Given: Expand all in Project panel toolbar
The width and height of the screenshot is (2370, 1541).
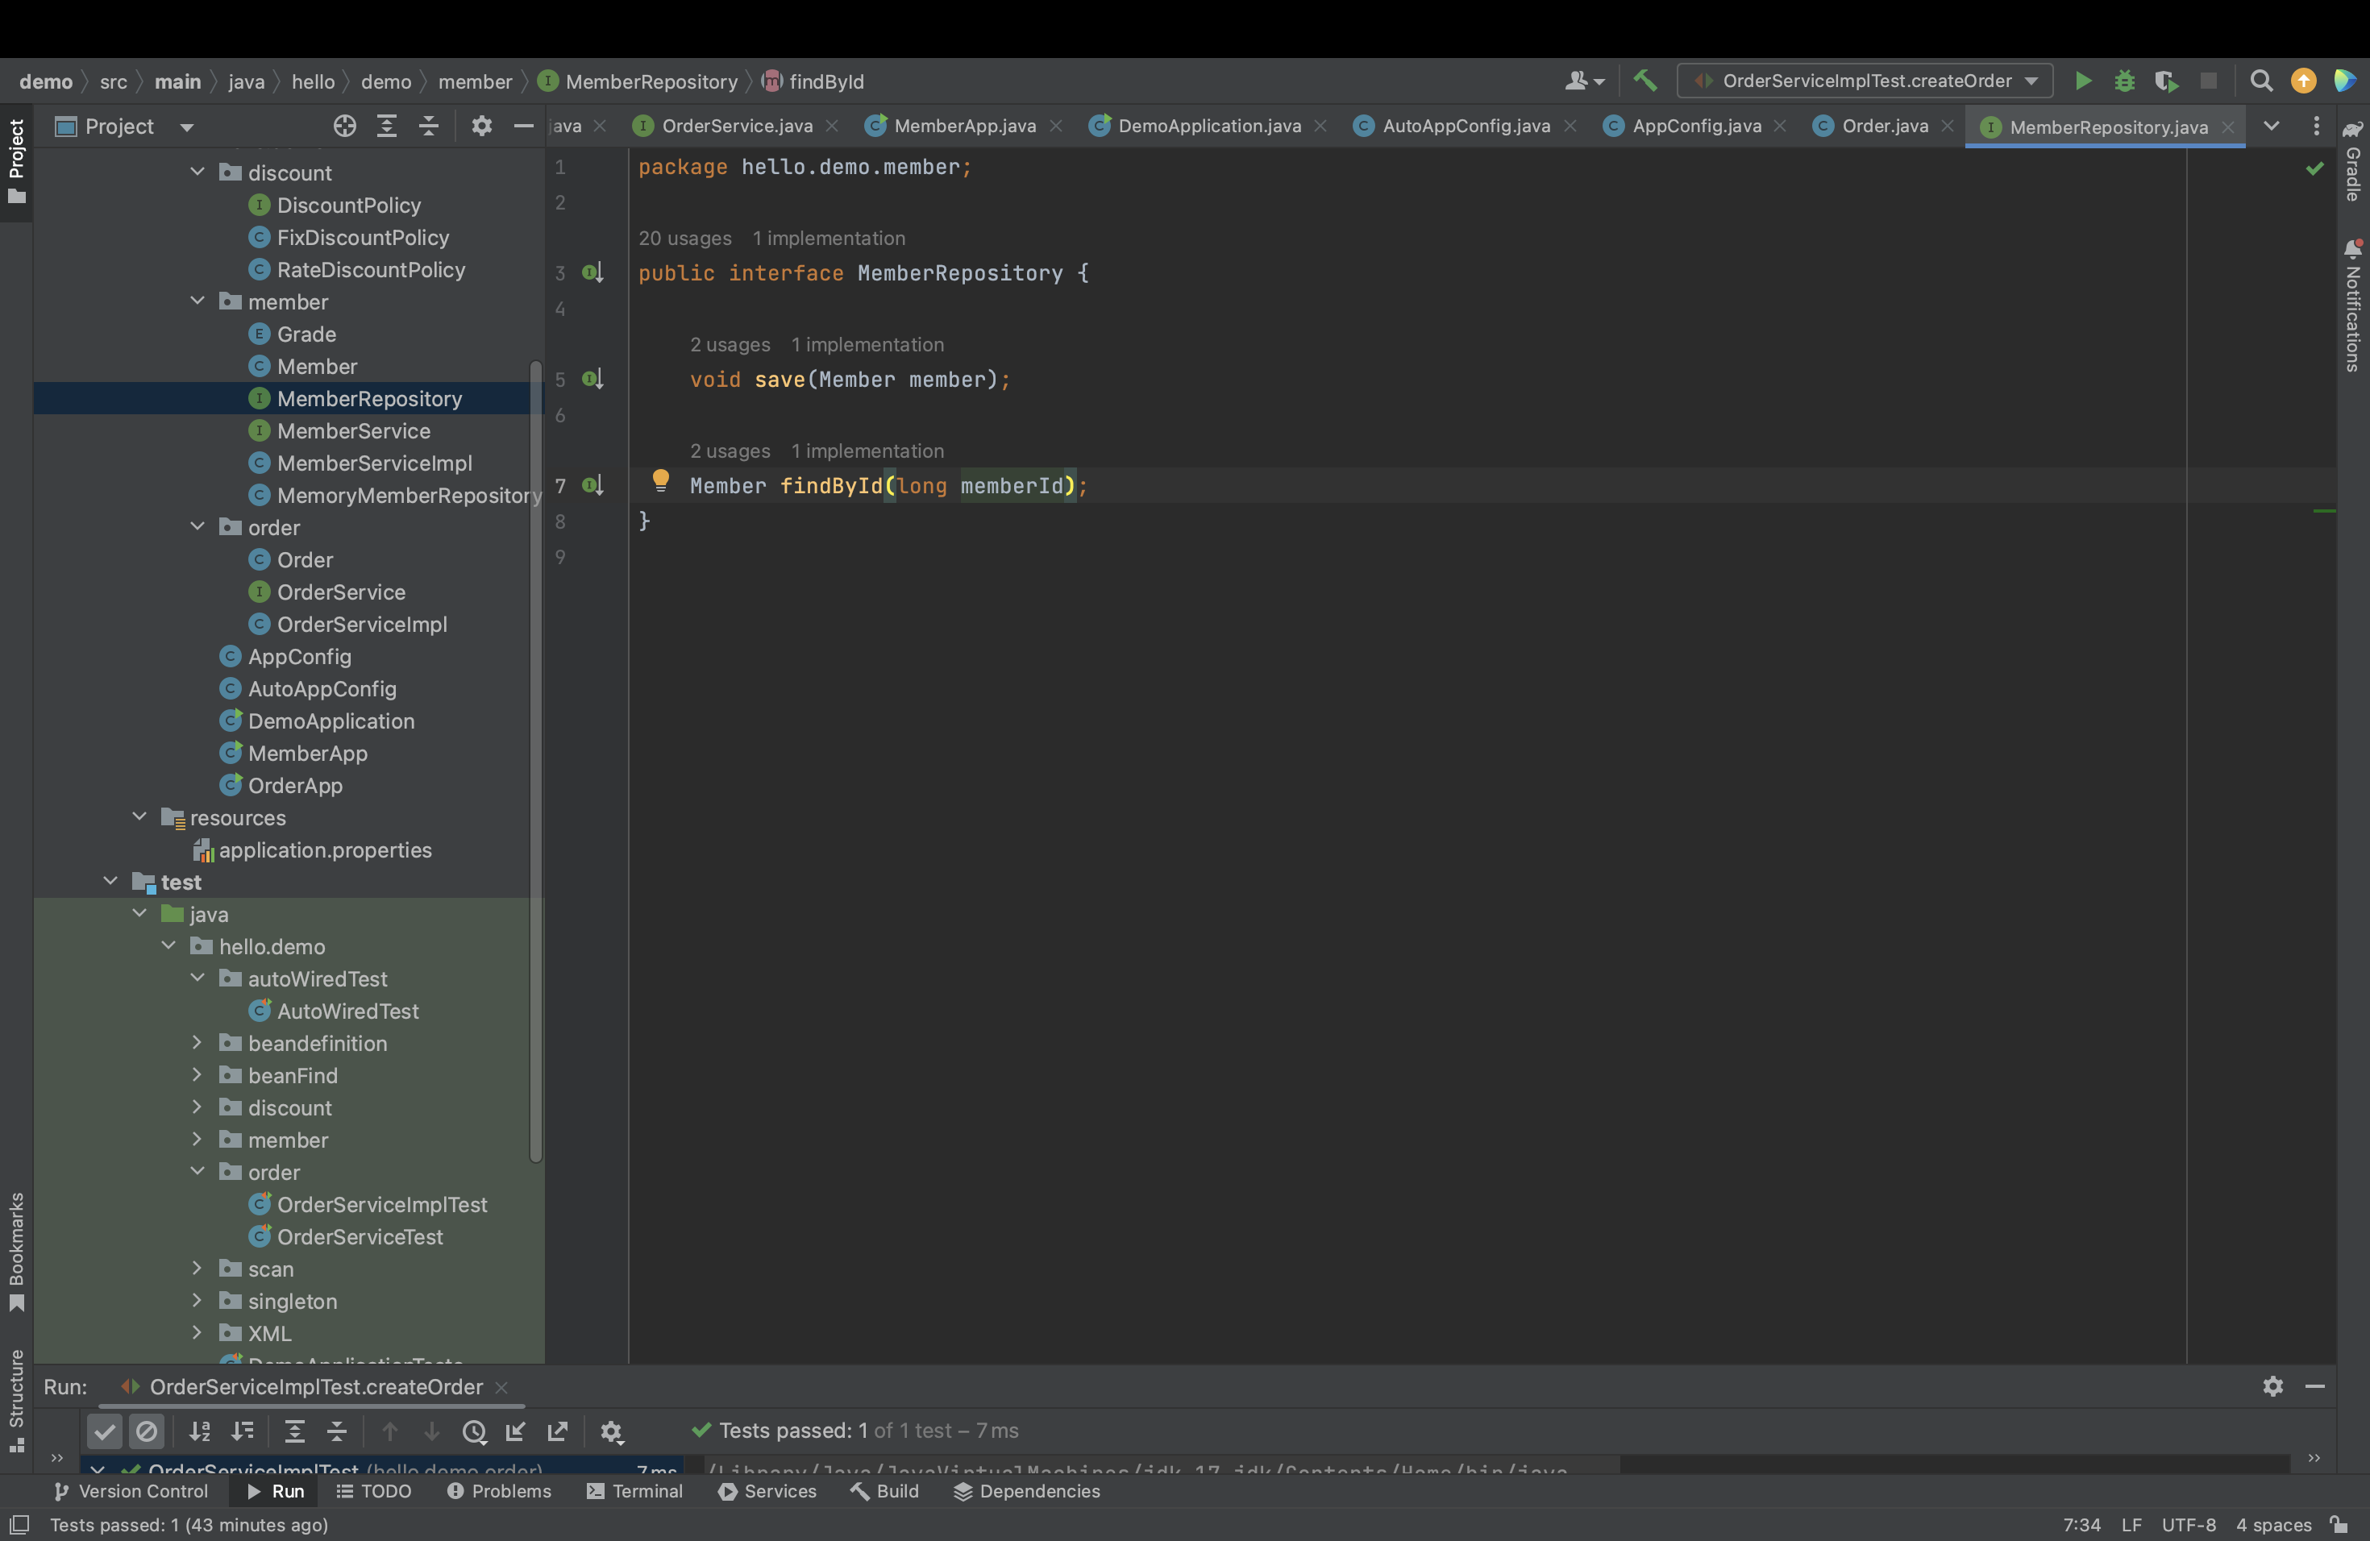Looking at the screenshot, I should coord(386,126).
